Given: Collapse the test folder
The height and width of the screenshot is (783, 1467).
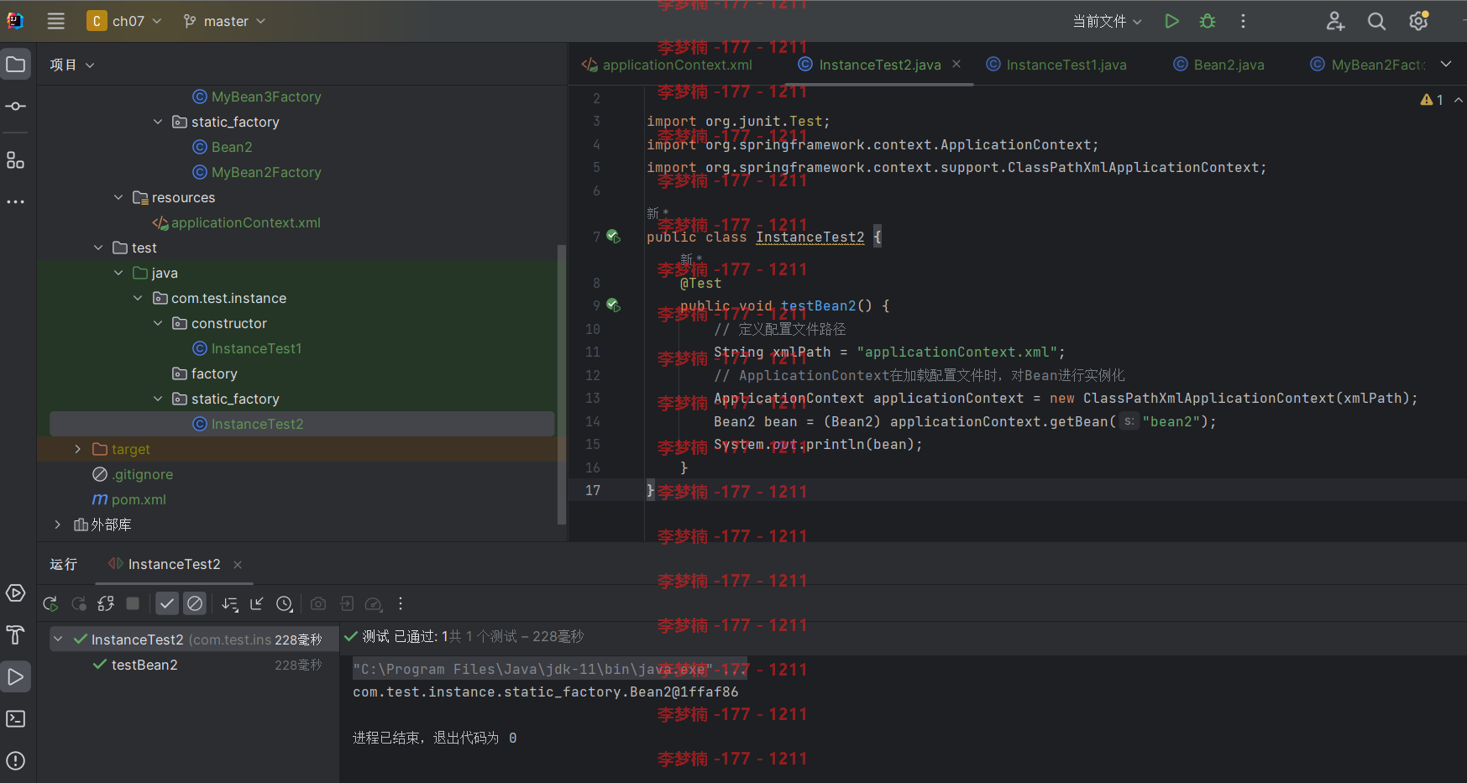Looking at the screenshot, I should click(98, 248).
